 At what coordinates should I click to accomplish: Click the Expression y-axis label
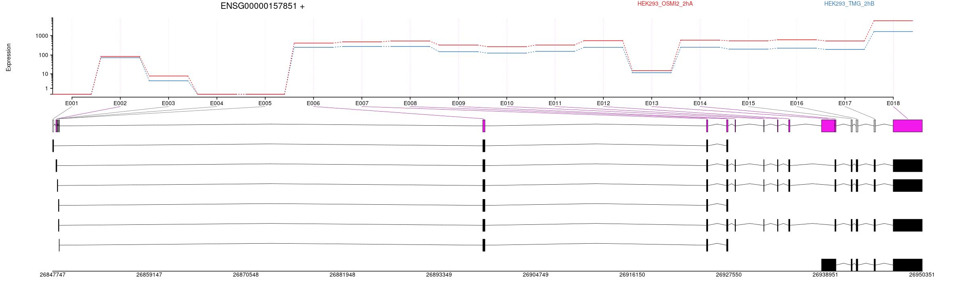point(8,57)
